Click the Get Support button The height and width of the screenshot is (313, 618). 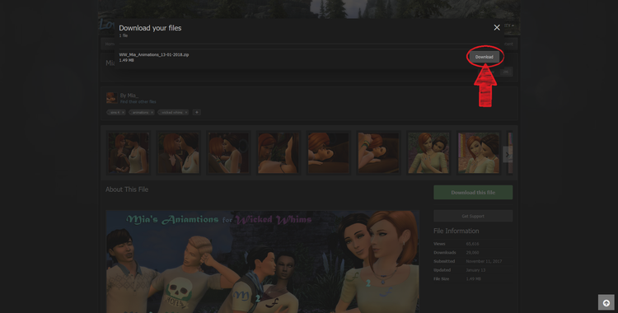pyautogui.click(x=473, y=216)
